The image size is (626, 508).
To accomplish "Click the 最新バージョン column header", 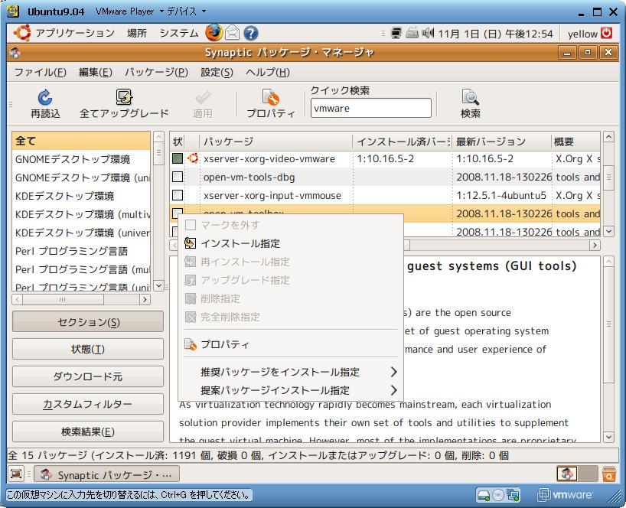I will coord(501,142).
